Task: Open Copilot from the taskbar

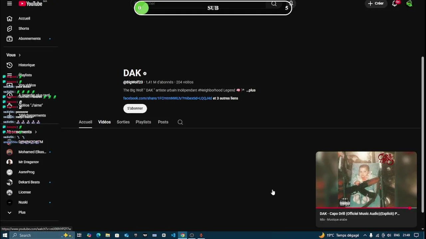Action: [89, 235]
